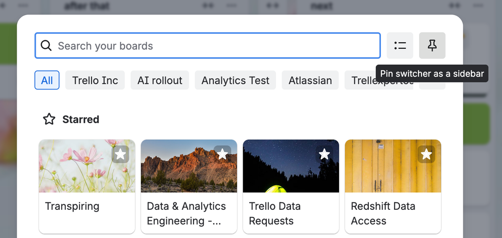Click the magnifying glass search icon
The image size is (502, 238).
click(x=46, y=46)
